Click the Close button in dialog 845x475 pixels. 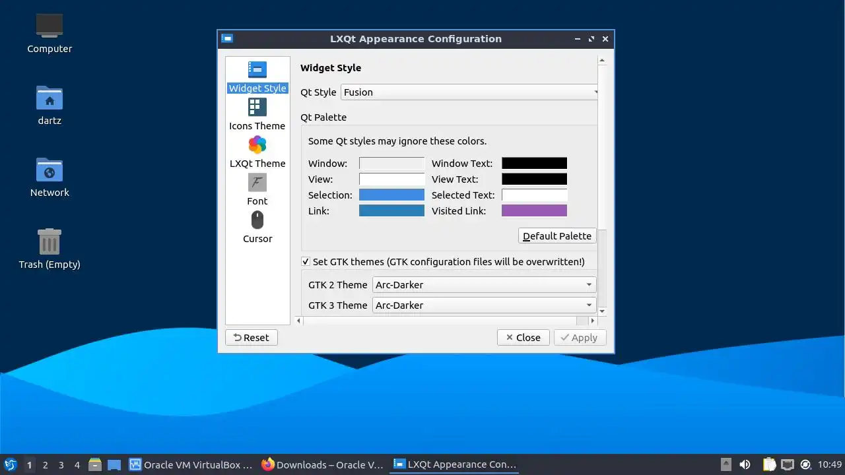coord(523,337)
